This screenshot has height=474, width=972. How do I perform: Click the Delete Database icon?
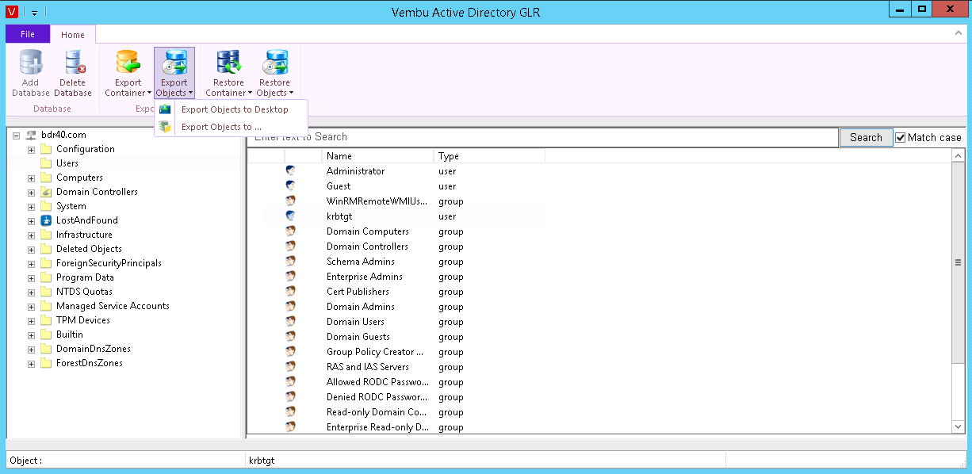coord(73,63)
